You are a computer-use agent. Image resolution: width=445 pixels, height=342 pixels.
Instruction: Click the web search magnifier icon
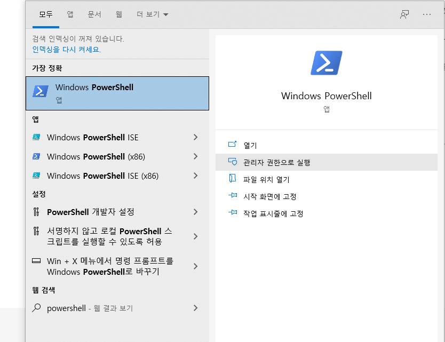point(36,308)
